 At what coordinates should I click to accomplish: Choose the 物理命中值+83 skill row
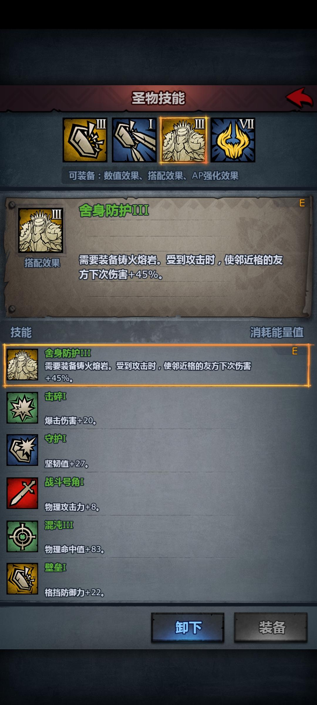[157, 536]
